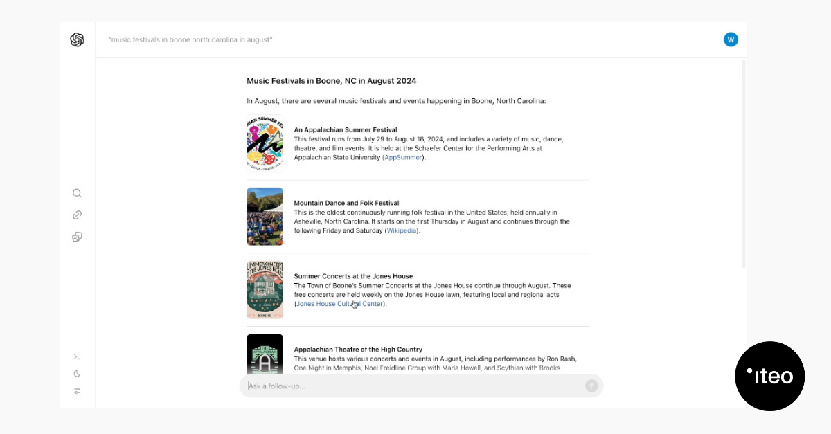The image size is (831, 434).
Task: Open An Appalachian Summer Festival thumbnail
Action: point(265,143)
